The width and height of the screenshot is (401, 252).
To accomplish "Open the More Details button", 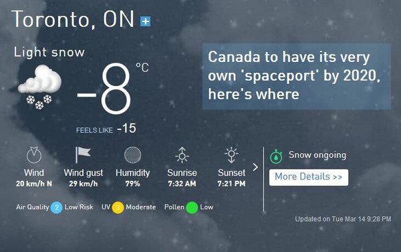I will tap(309, 177).
